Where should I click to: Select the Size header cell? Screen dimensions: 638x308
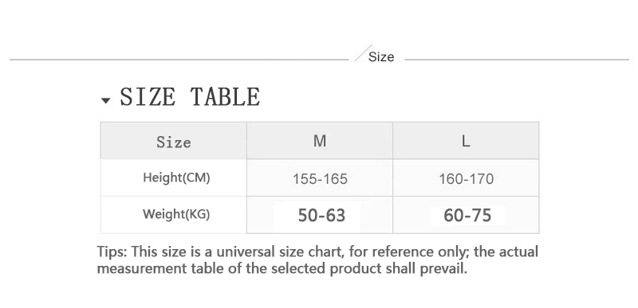click(174, 141)
